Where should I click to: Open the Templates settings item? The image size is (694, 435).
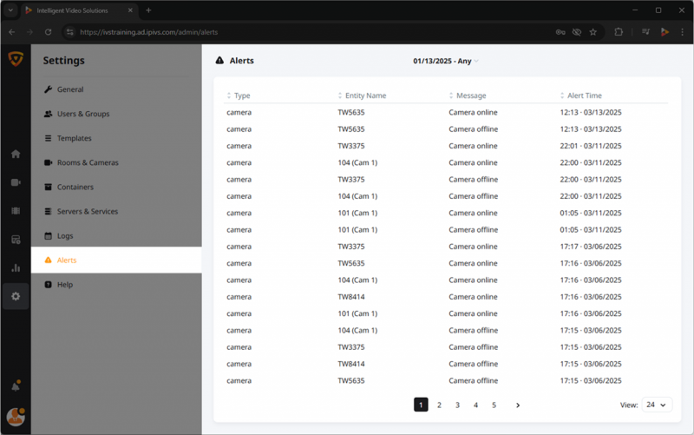point(116,138)
